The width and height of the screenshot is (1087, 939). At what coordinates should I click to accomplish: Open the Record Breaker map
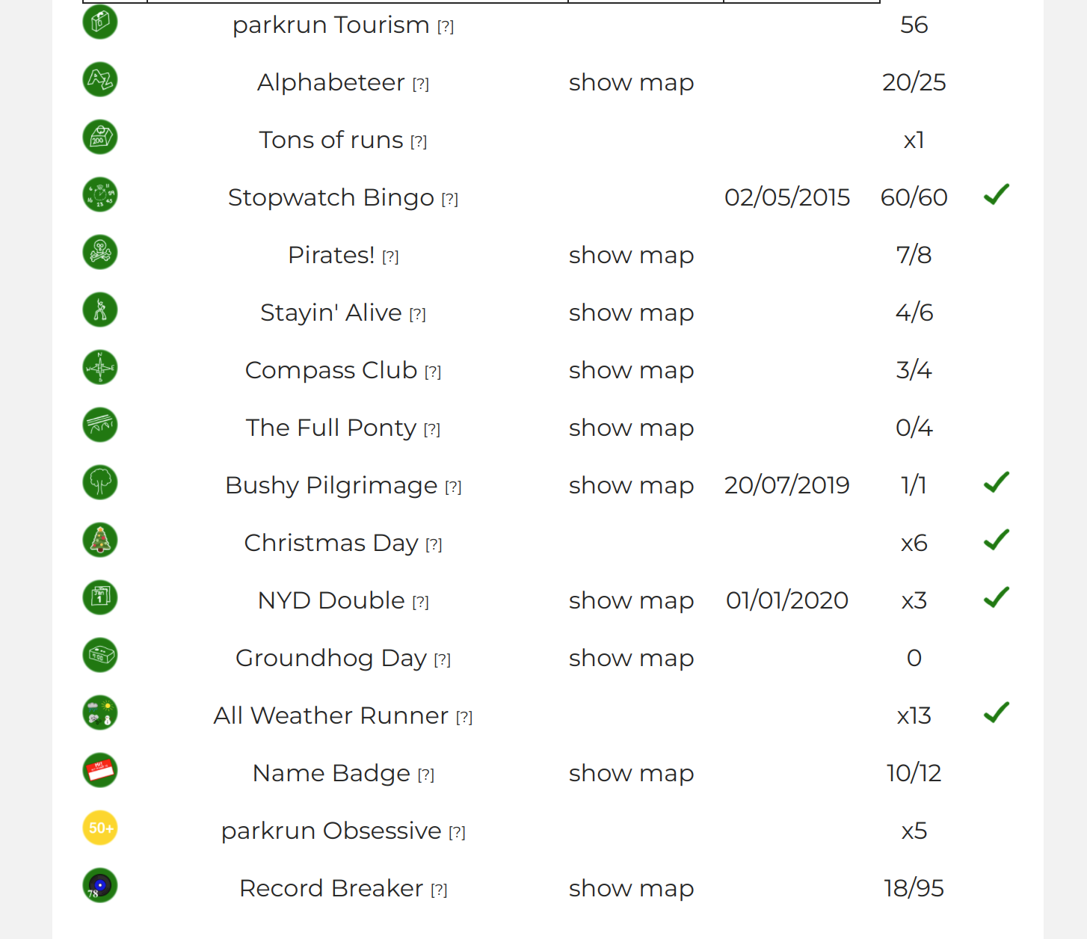pos(631,888)
